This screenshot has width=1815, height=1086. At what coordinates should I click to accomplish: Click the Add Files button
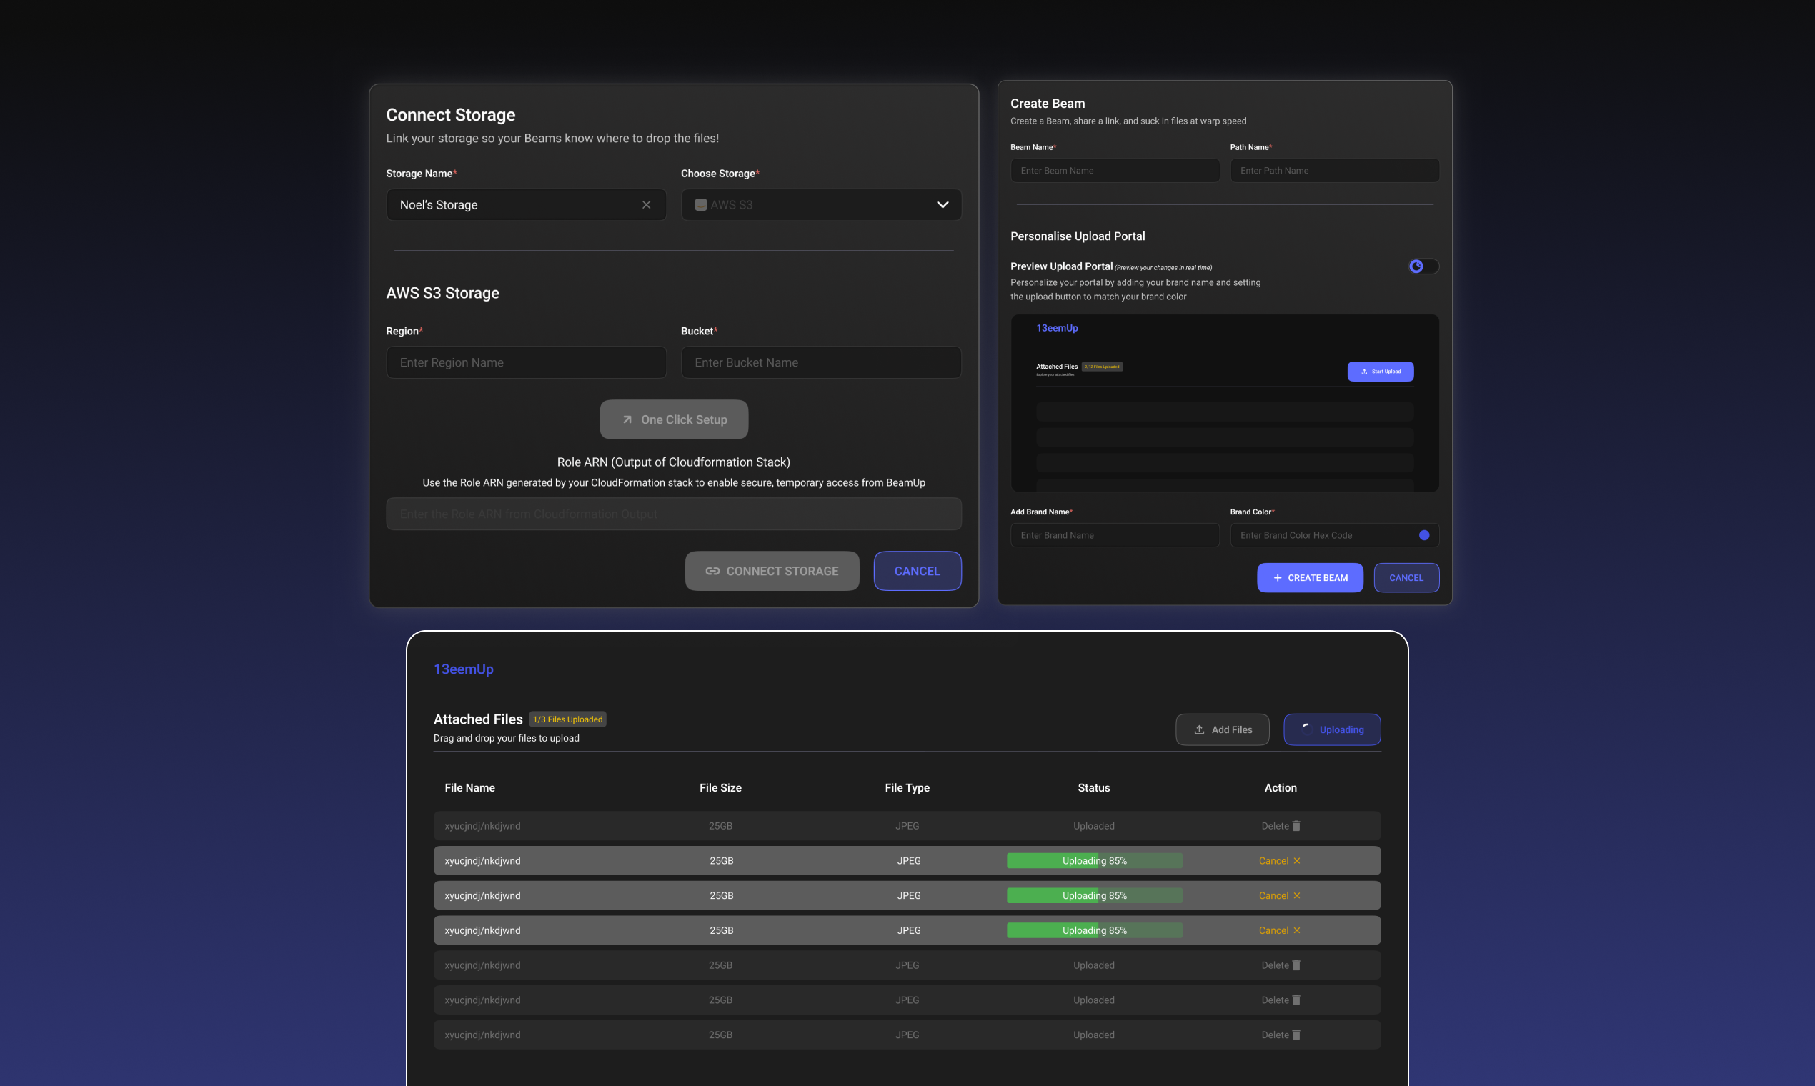tap(1222, 729)
